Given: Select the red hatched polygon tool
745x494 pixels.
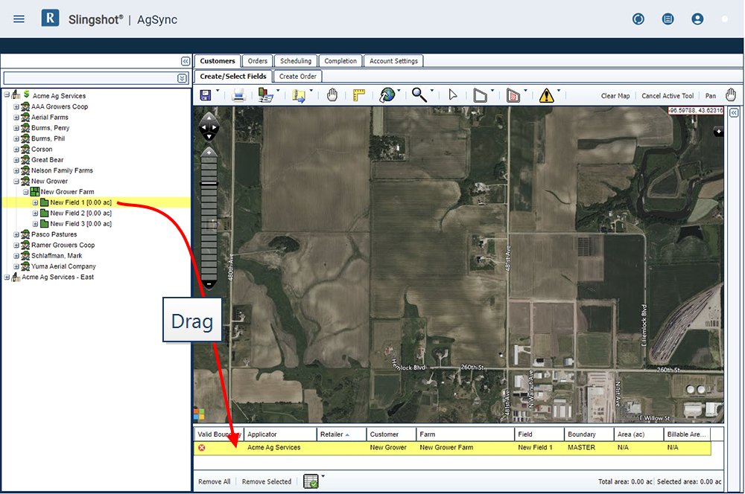Looking at the screenshot, I should (x=513, y=95).
